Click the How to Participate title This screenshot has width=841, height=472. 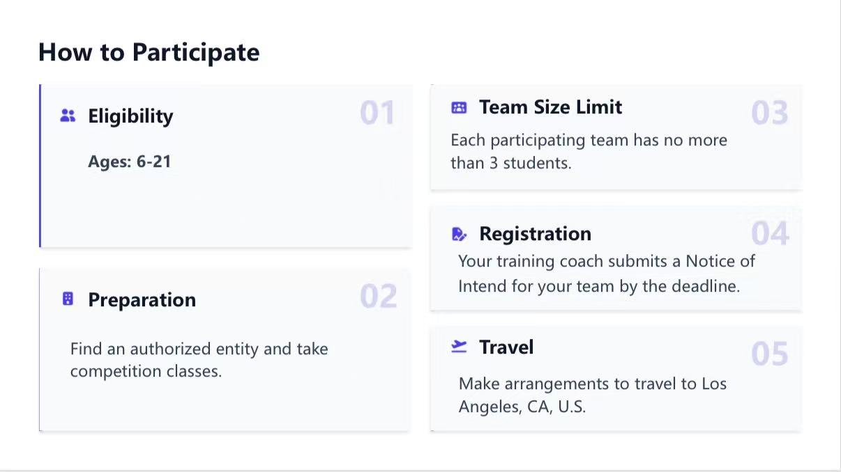pos(149,52)
